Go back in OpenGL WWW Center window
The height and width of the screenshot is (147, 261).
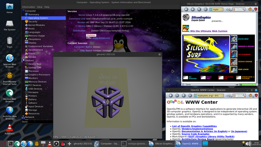(170, 96)
